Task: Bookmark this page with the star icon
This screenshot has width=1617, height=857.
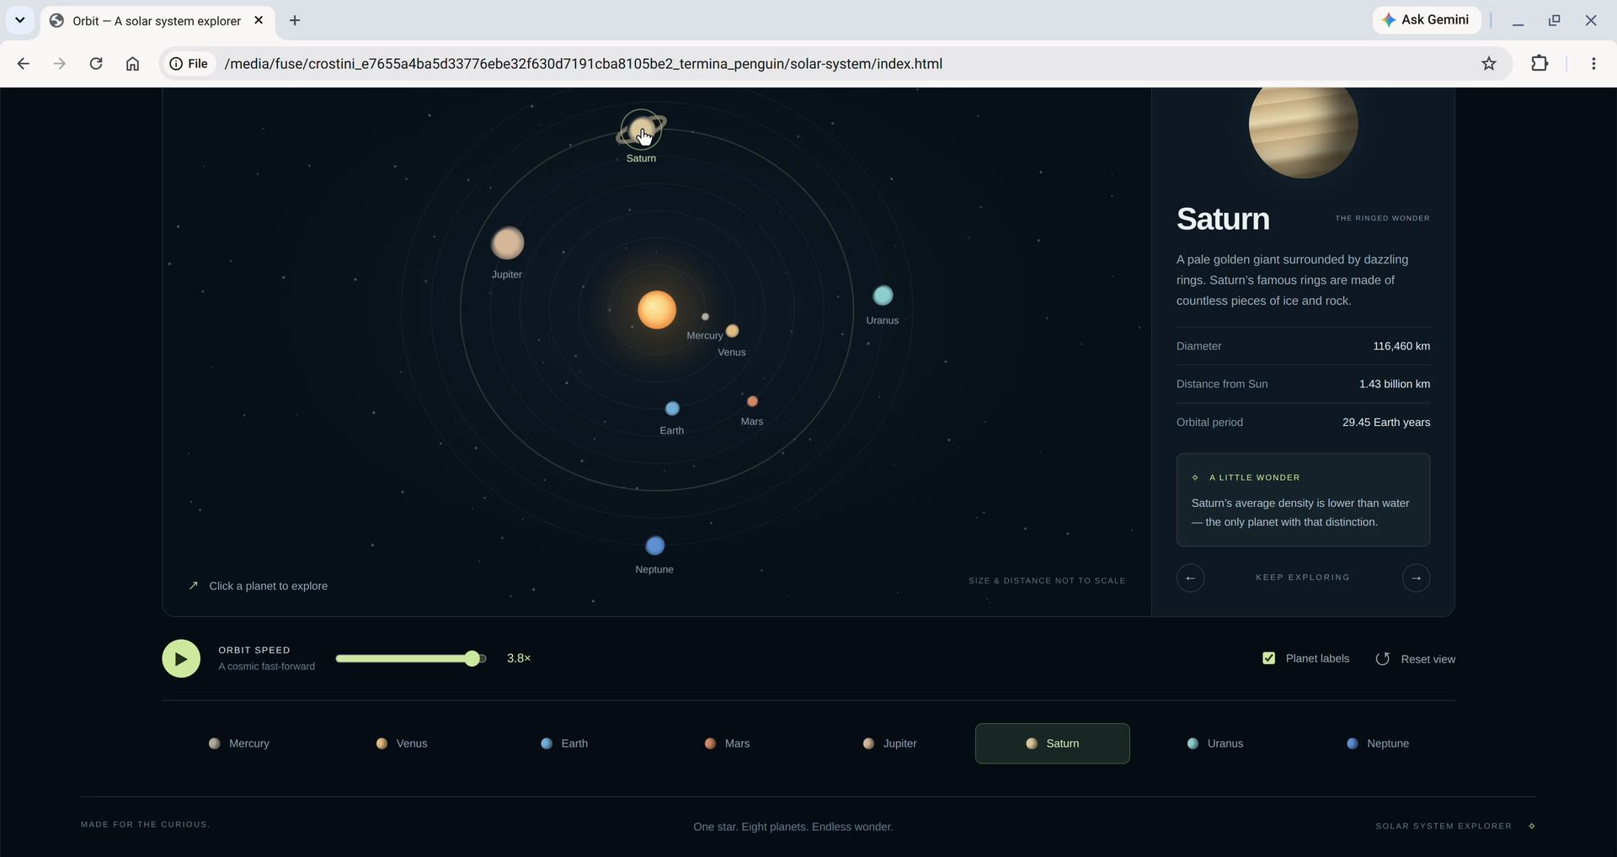Action: (1489, 63)
